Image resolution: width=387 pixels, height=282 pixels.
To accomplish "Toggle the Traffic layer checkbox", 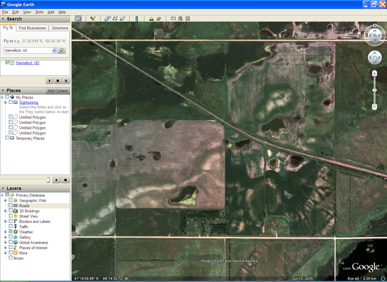I will 11,226.
